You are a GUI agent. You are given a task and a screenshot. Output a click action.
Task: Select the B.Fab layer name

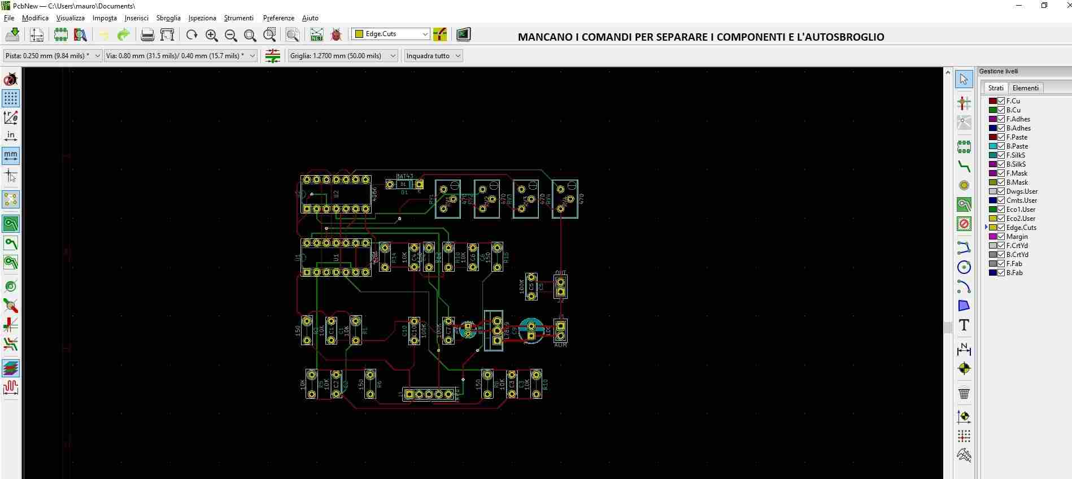click(1014, 273)
